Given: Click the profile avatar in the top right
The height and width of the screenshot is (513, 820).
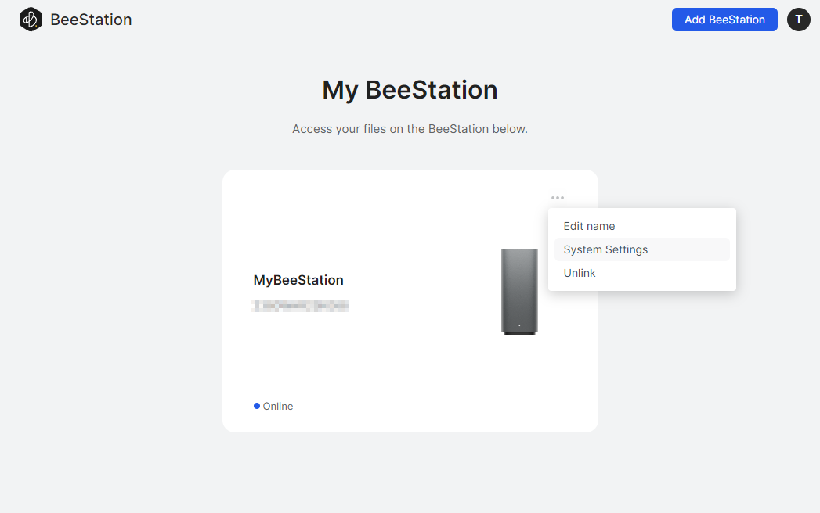Looking at the screenshot, I should (799, 19).
